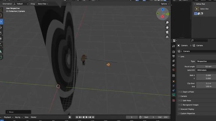Open the Playback menu
The height and width of the screenshot is (121, 216).
8,117
